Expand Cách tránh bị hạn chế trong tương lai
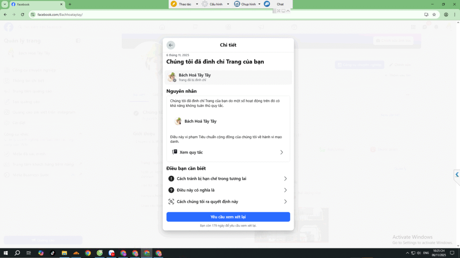Screen dimensions: 460x258 click(228, 179)
